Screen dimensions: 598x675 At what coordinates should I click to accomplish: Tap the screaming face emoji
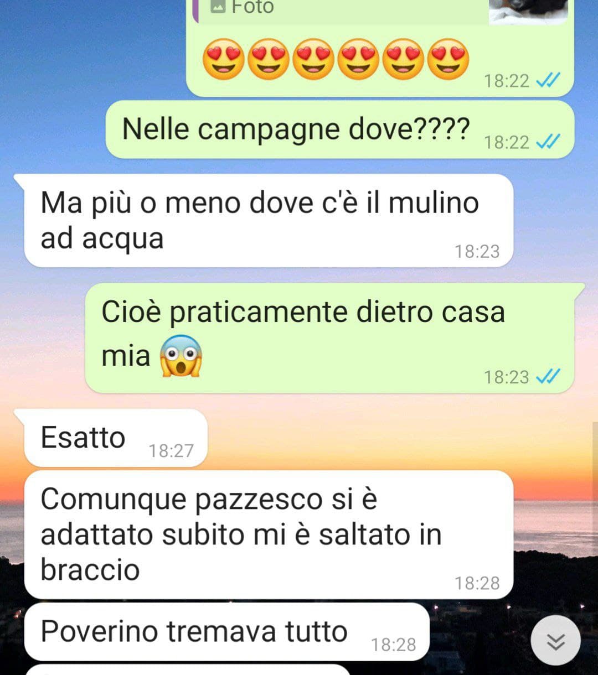181,356
